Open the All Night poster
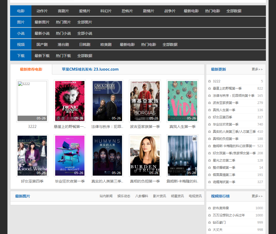 pyautogui.click(x=70, y=156)
